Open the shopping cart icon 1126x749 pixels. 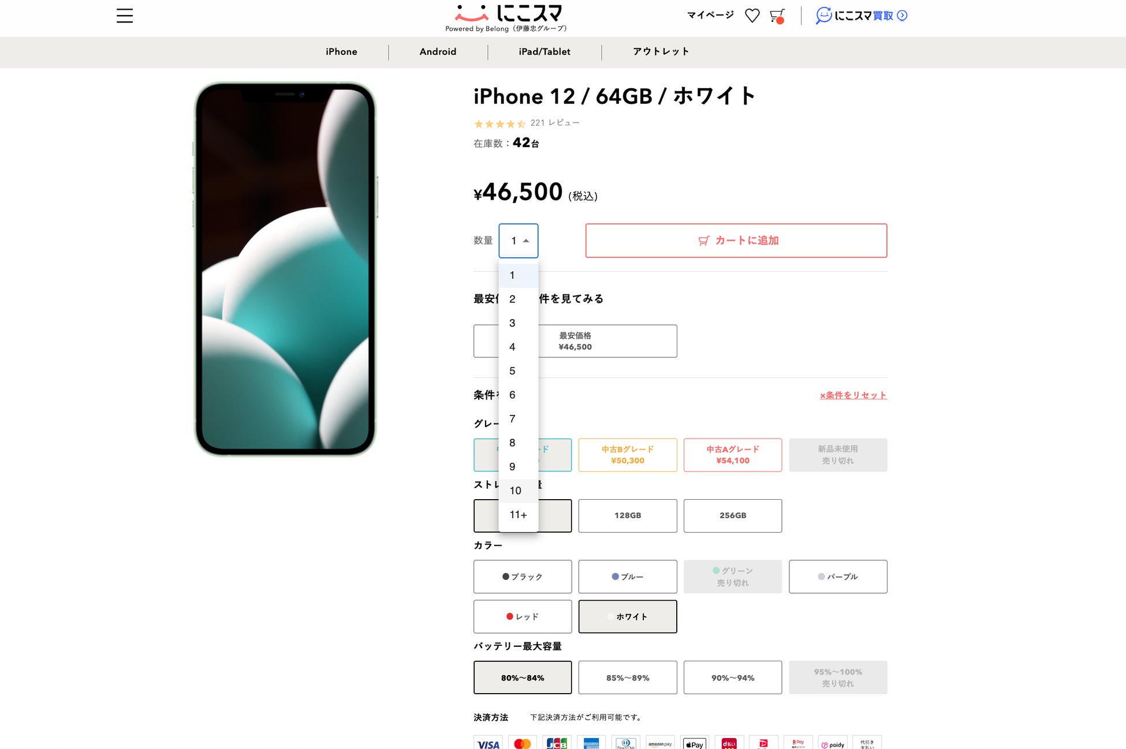(x=777, y=16)
